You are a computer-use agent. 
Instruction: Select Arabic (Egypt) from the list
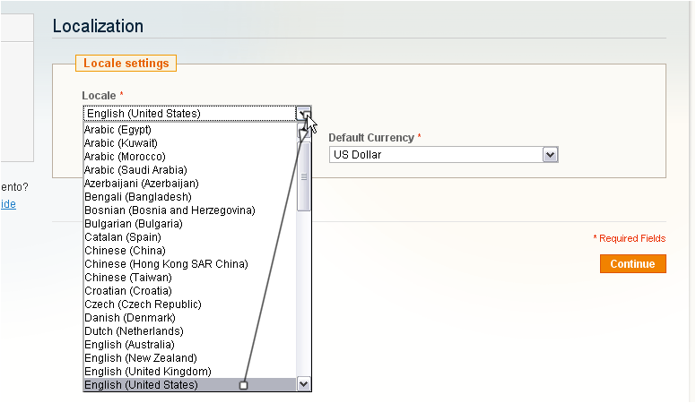pyautogui.click(x=117, y=130)
